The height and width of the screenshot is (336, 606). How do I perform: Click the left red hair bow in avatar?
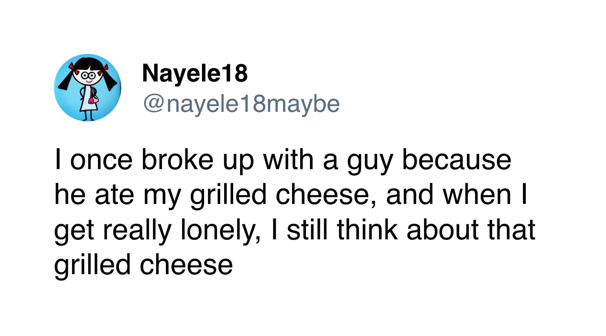click(x=73, y=67)
